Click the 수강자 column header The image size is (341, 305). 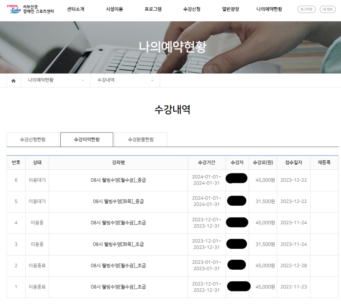tap(237, 163)
